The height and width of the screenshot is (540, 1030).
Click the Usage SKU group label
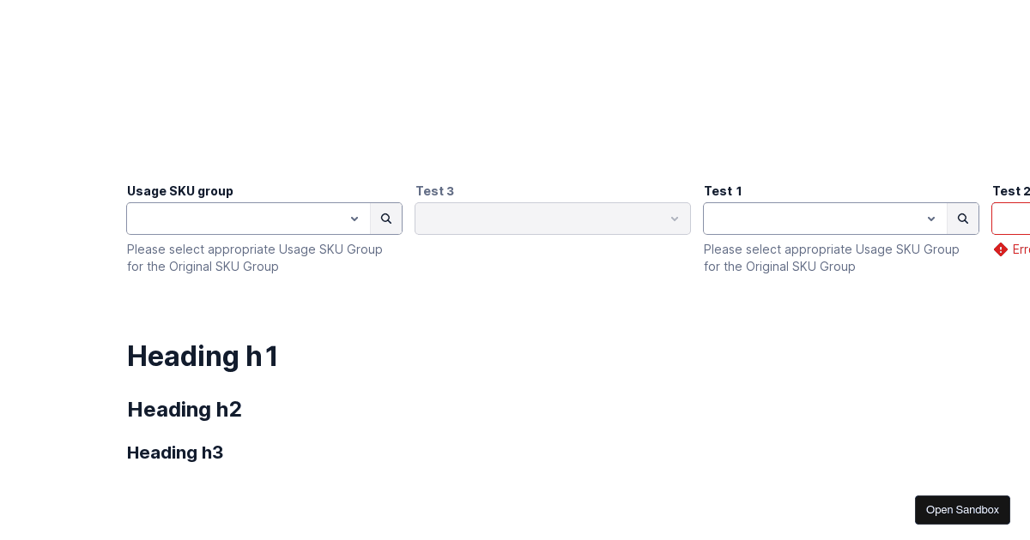click(179, 191)
